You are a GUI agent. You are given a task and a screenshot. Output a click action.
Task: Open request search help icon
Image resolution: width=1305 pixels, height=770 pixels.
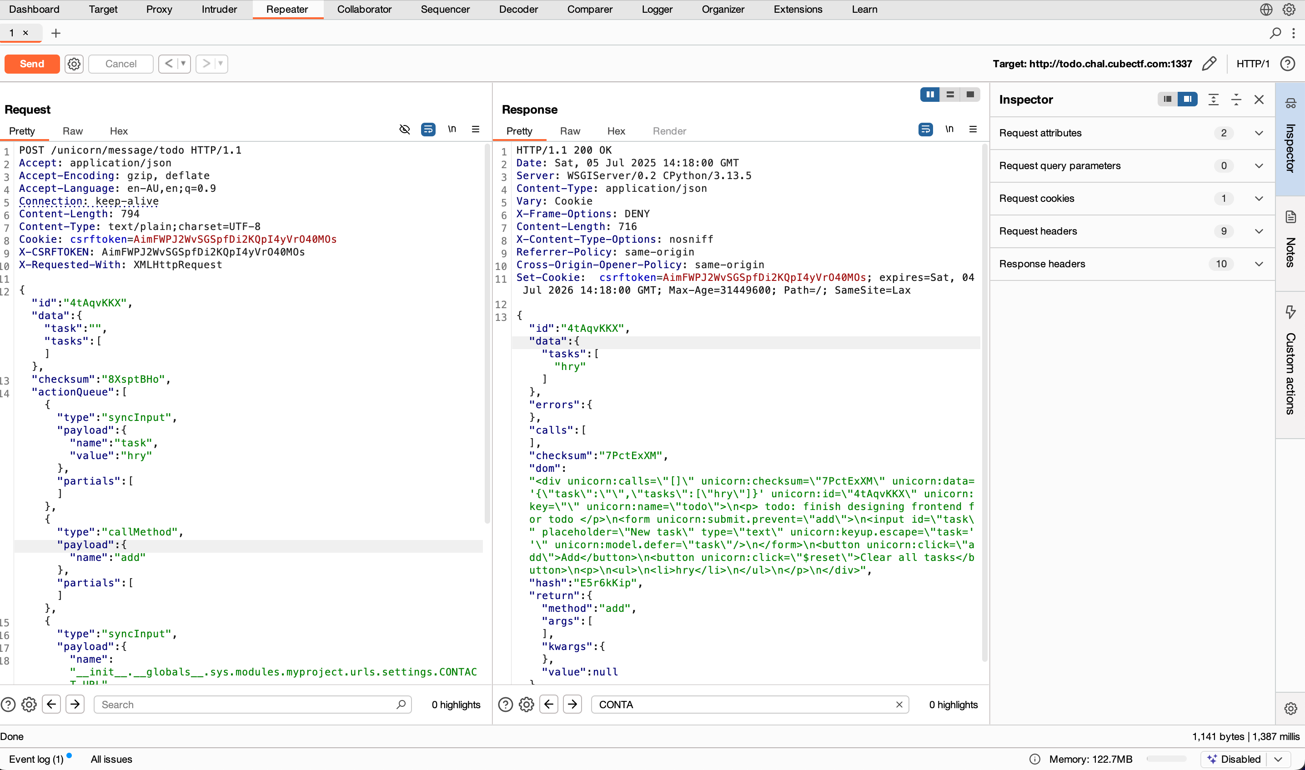click(x=8, y=705)
